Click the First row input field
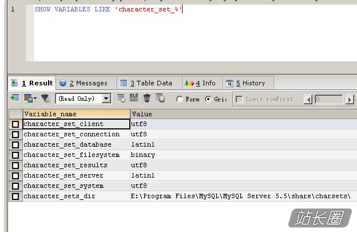Viewport: 357px width, 232px height. (x=329, y=99)
